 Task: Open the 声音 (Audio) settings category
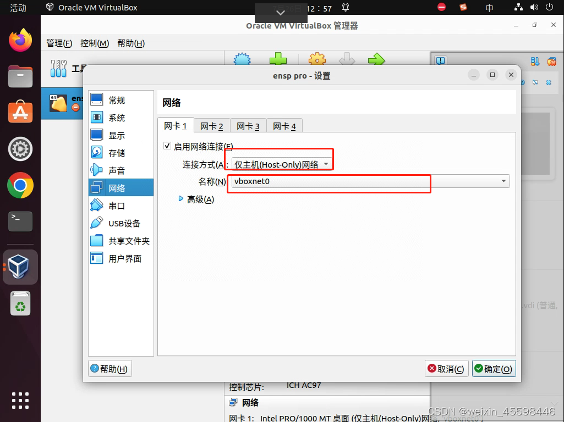click(x=121, y=170)
